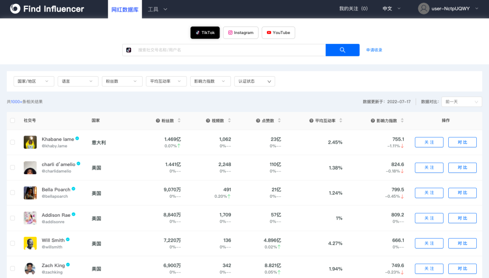Click 关注 for Will Smith

429,244
